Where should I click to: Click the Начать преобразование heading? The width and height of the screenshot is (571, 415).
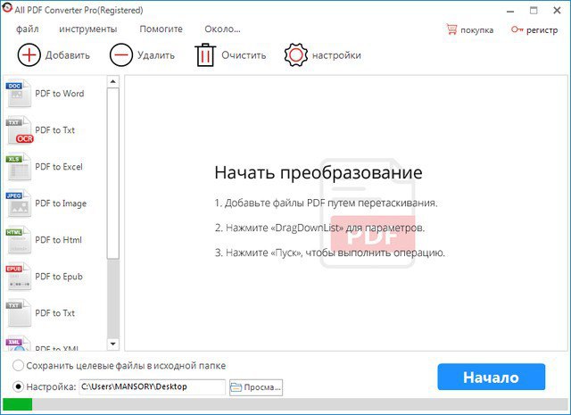pos(319,172)
